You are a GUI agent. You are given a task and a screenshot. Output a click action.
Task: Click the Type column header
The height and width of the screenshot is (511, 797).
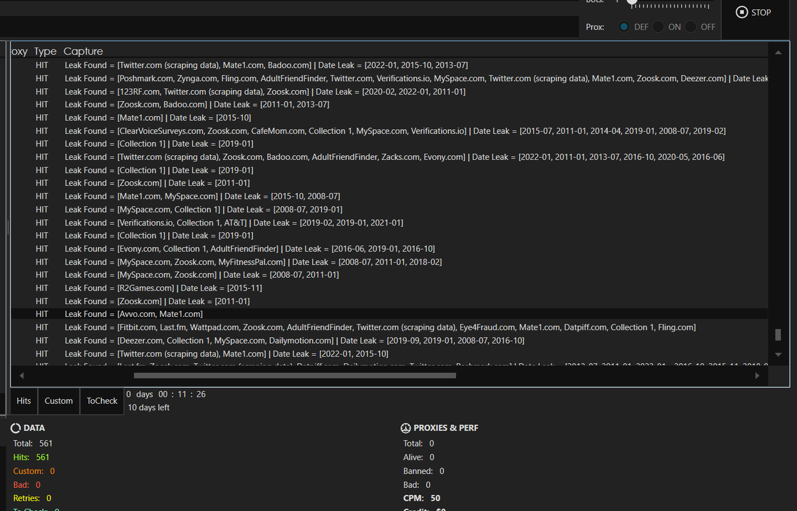[x=45, y=51]
